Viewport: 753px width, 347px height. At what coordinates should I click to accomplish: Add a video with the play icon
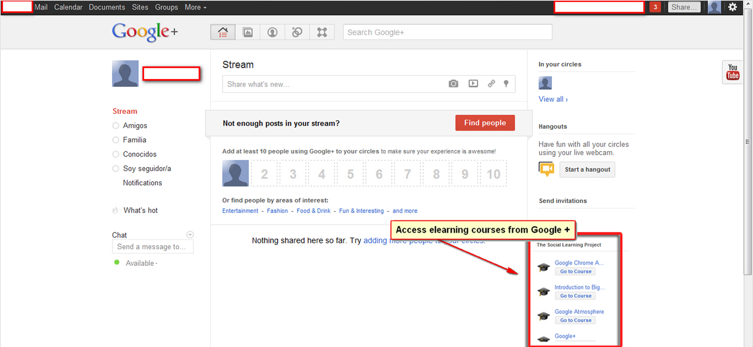pyautogui.click(x=473, y=83)
